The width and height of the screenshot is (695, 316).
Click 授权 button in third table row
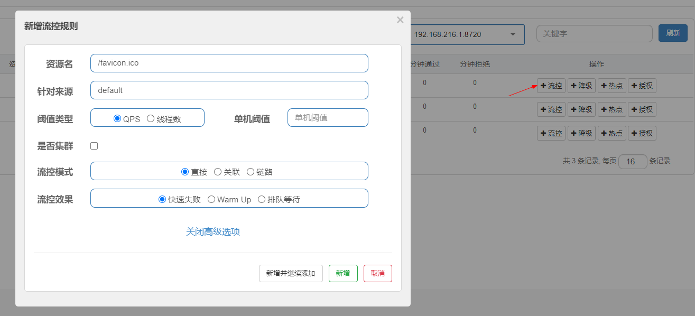pyautogui.click(x=642, y=133)
